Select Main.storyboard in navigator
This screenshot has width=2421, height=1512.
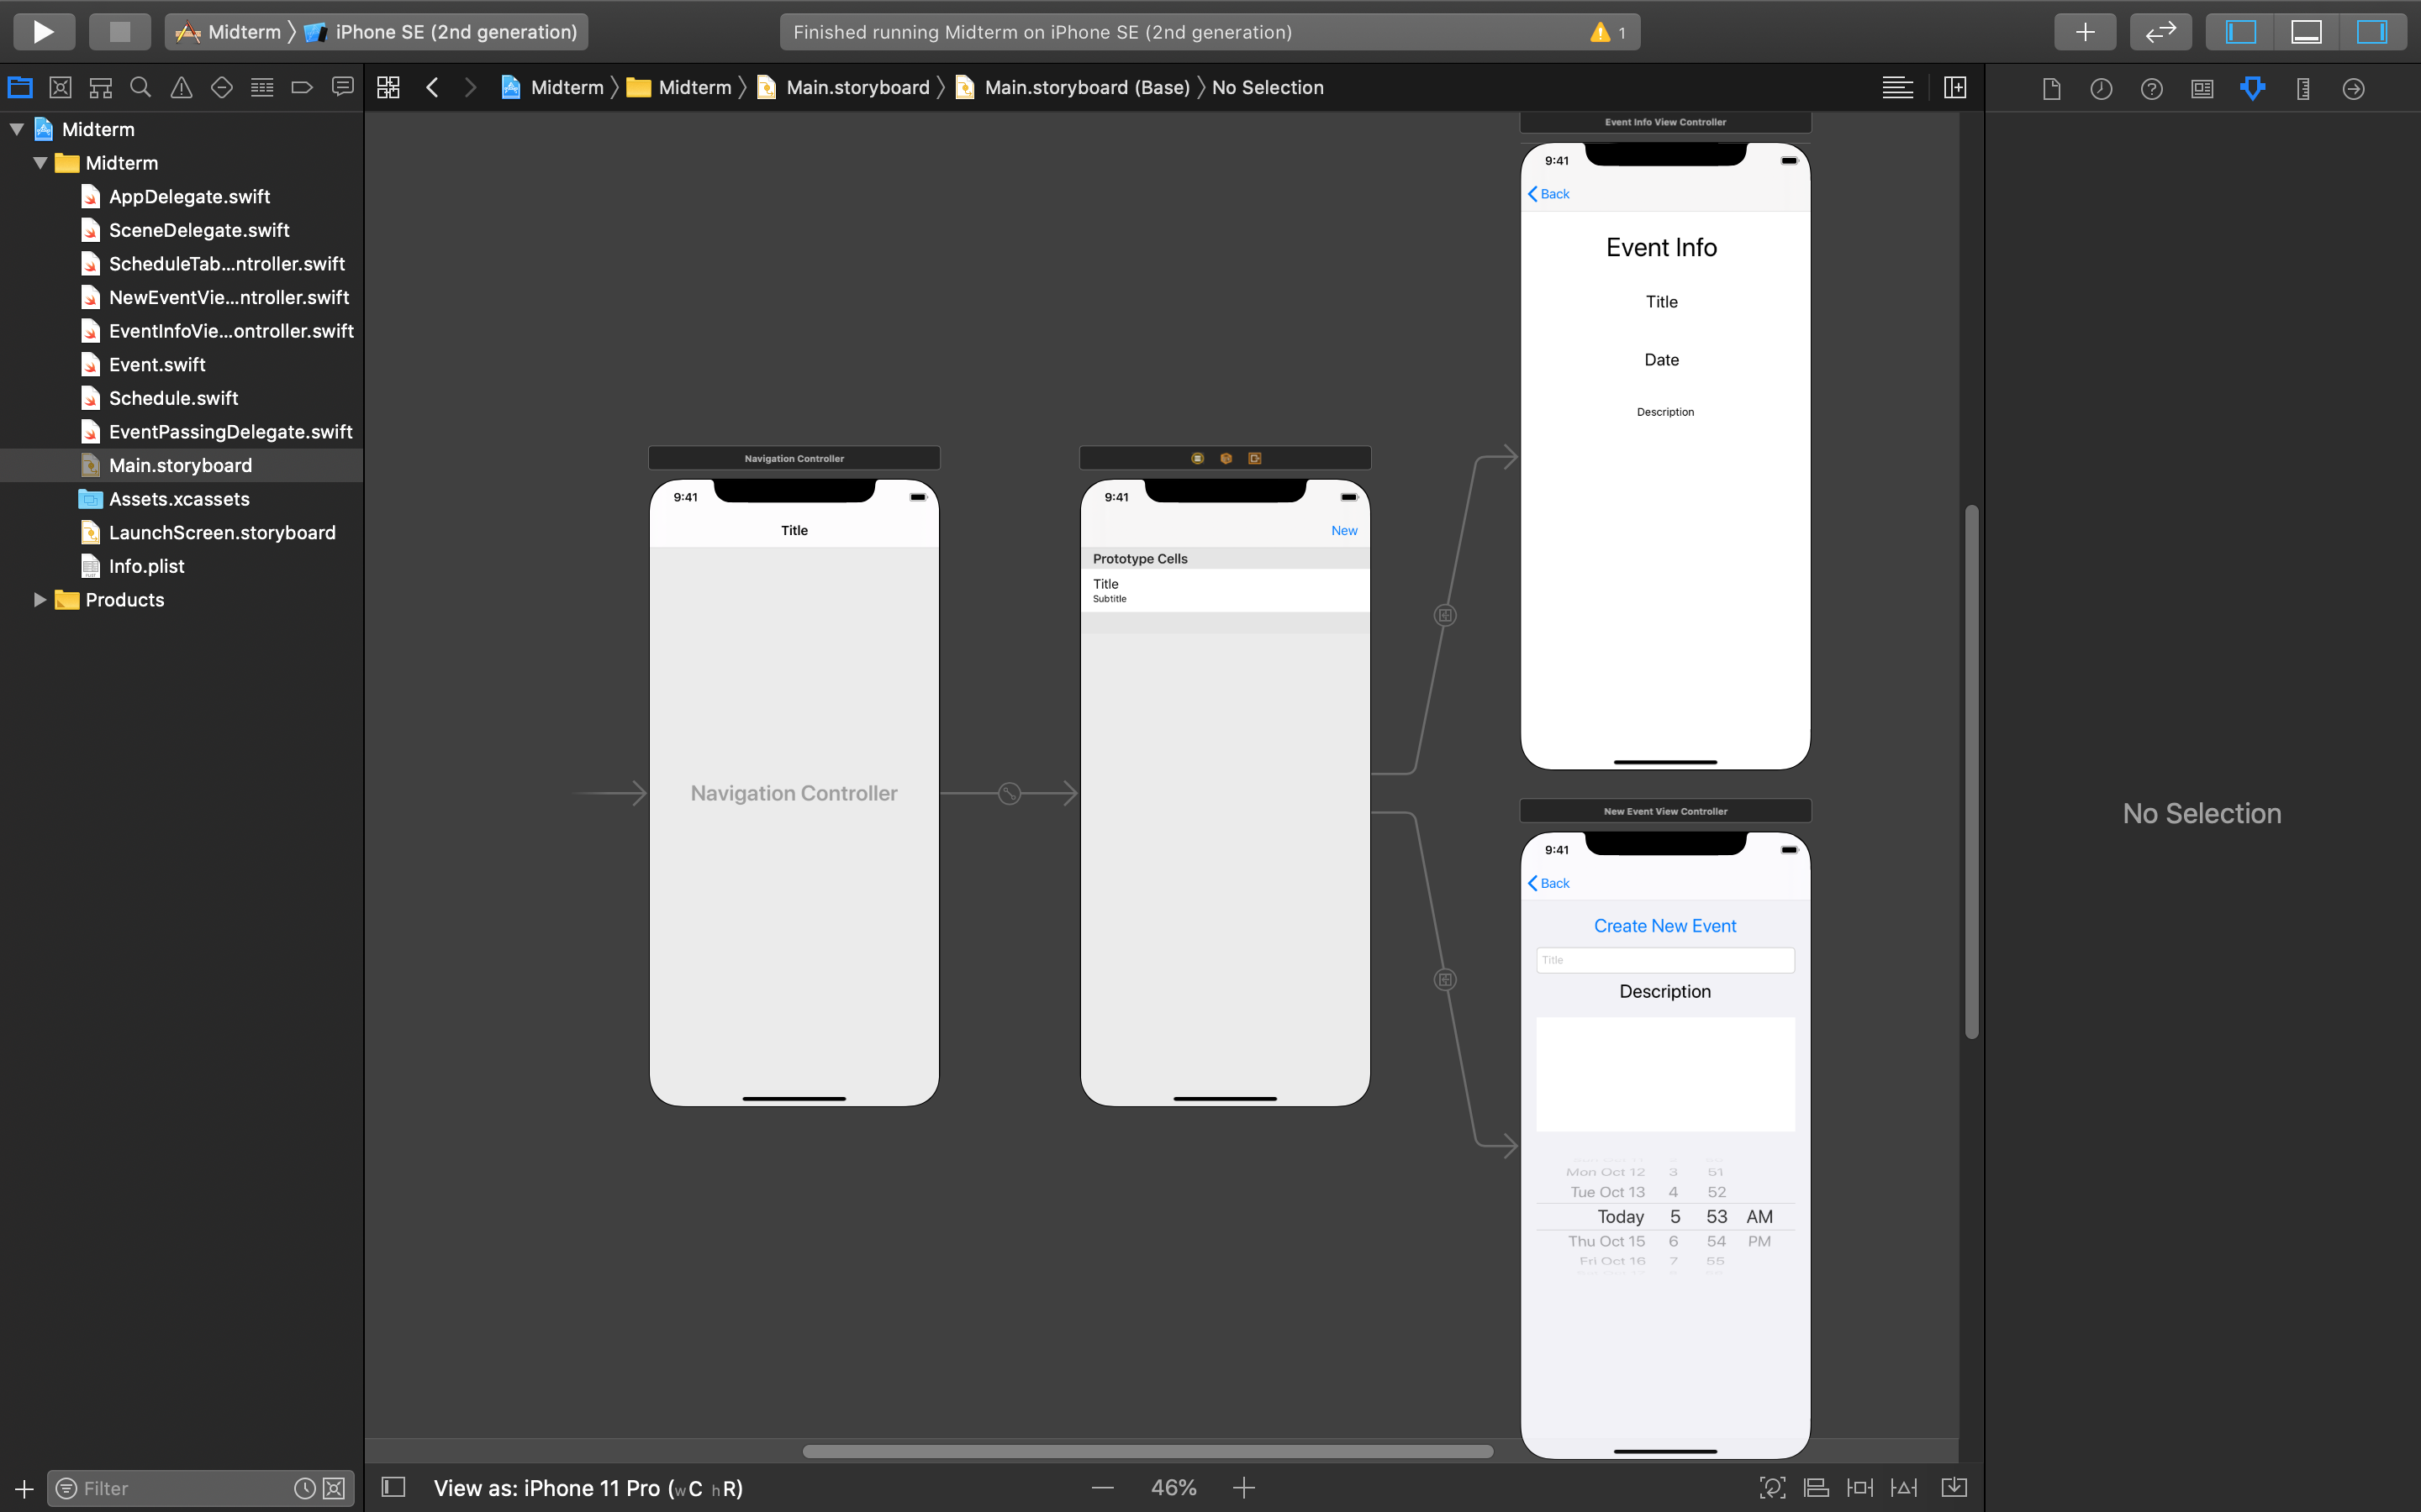click(180, 465)
